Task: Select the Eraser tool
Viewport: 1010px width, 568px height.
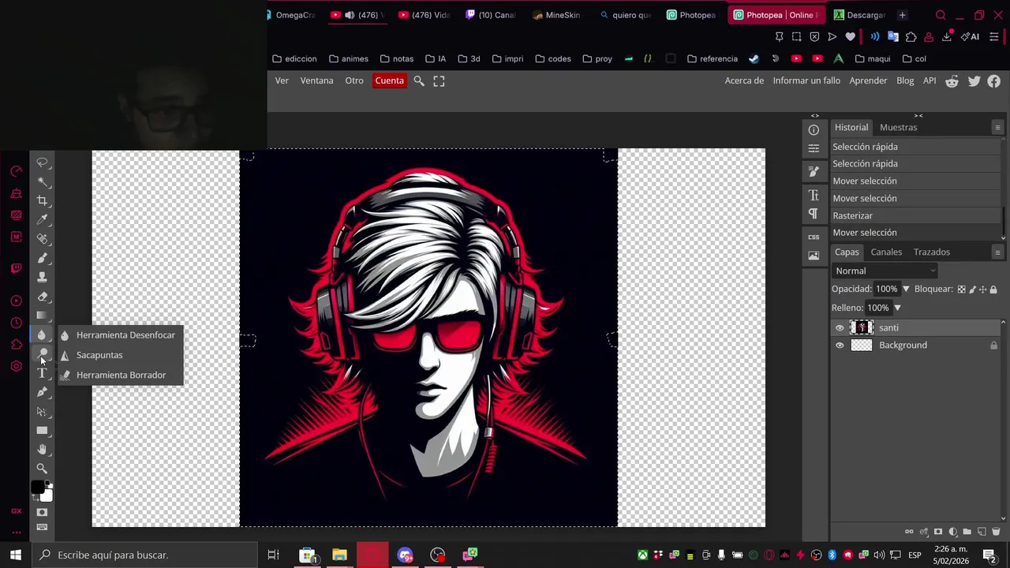Action: coord(42,297)
